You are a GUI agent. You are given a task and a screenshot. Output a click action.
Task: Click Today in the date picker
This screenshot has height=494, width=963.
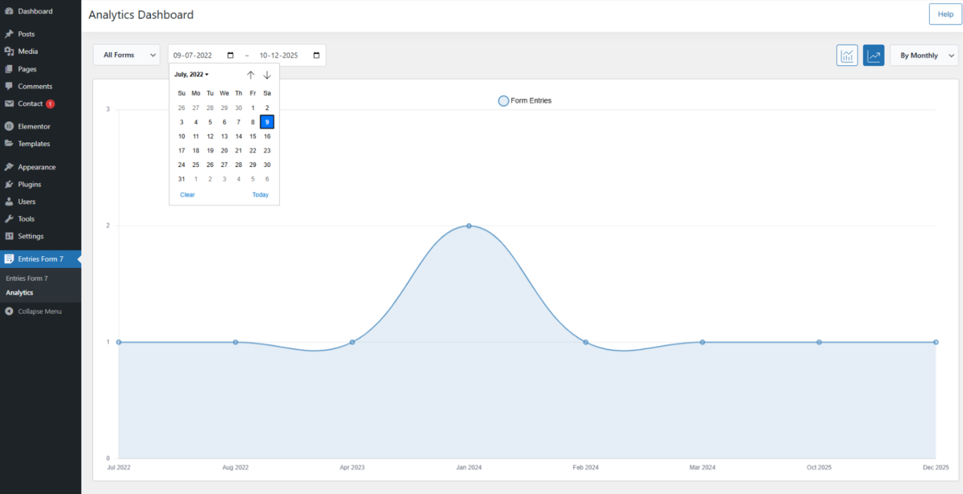coord(260,195)
